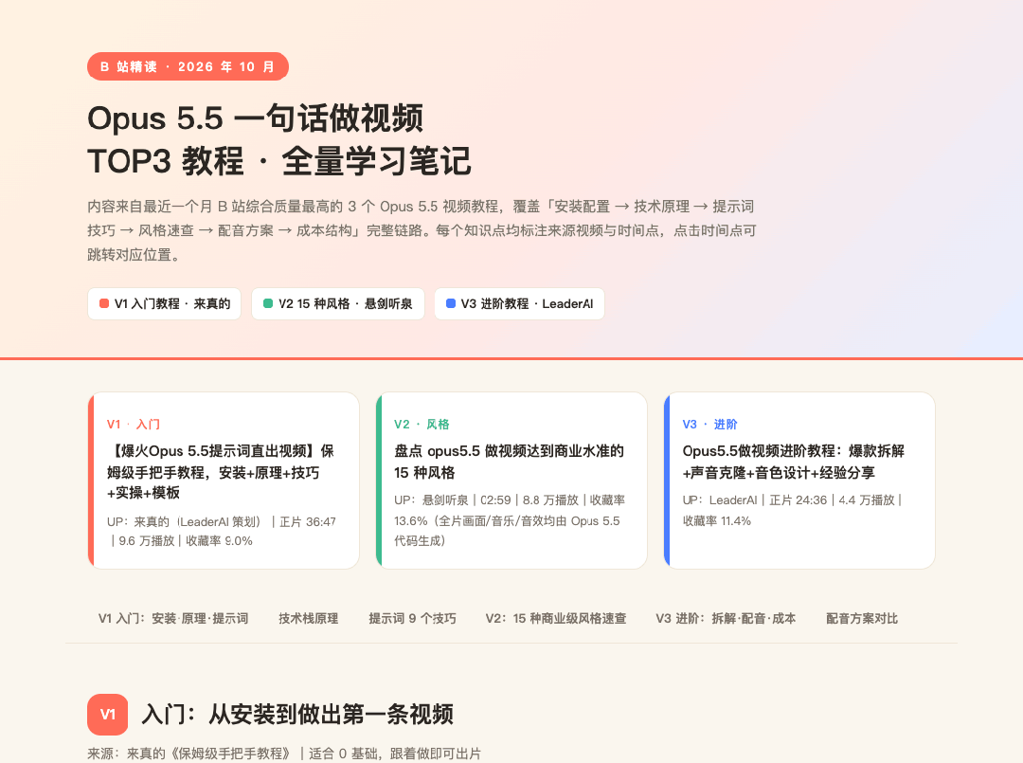Click the 'UP：悬剑听泉' card meta text
Viewport: 1023px width, 763px height.
[x=510, y=520]
